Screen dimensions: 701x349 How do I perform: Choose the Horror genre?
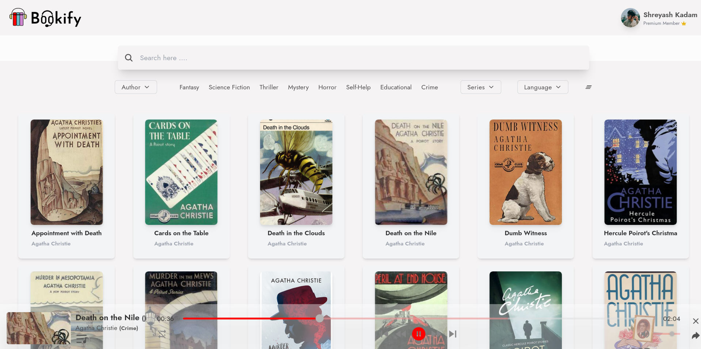pyautogui.click(x=327, y=87)
